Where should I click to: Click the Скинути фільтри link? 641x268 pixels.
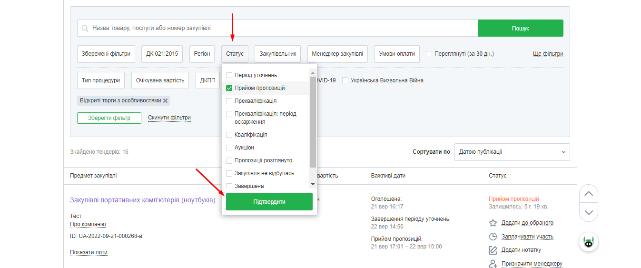click(169, 118)
